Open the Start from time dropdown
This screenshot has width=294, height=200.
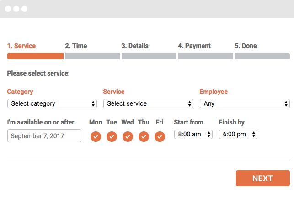tap(193, 135)
